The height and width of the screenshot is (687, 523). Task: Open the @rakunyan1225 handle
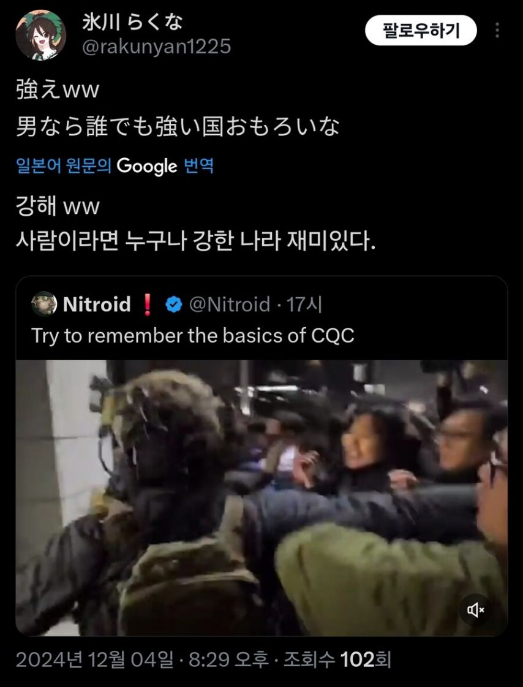pyautogui.click(x=157, y=47)
